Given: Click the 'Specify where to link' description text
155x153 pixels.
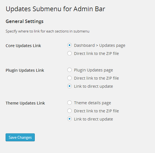Looking at the screenshot, I should [x=47, y=31].
